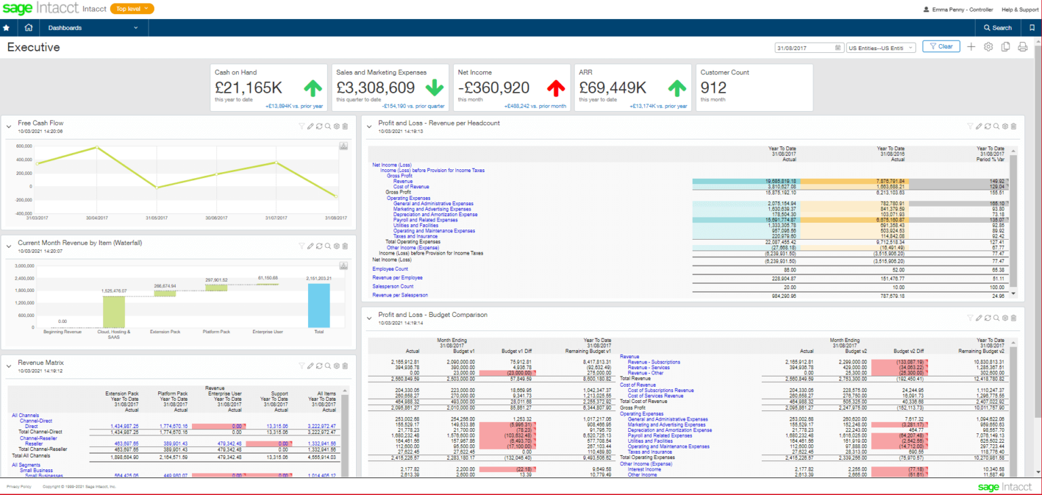Delete the Revenue Matrix component via trash icon
The image size is (1042, 495).
click(x=345, y=366)
